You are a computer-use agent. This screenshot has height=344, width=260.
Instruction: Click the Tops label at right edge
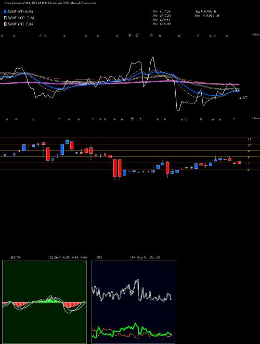[x=256, y=35]
